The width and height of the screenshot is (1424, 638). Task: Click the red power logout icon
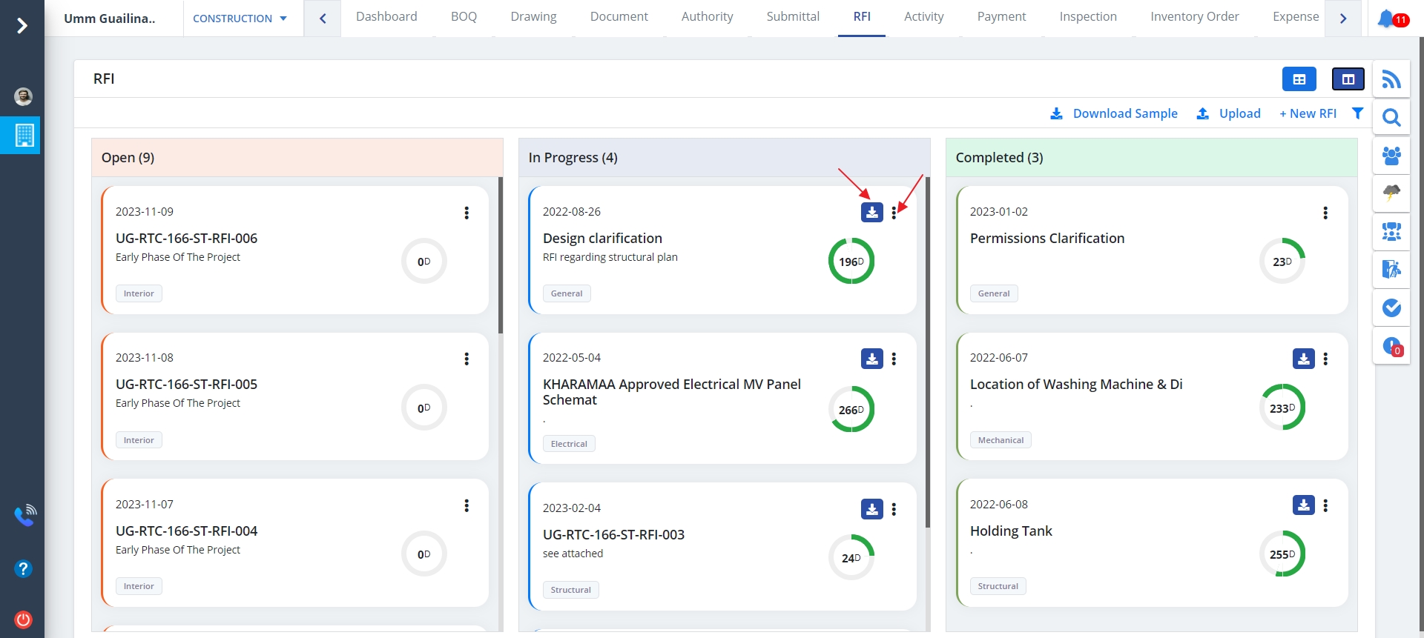tap(24, 619)
